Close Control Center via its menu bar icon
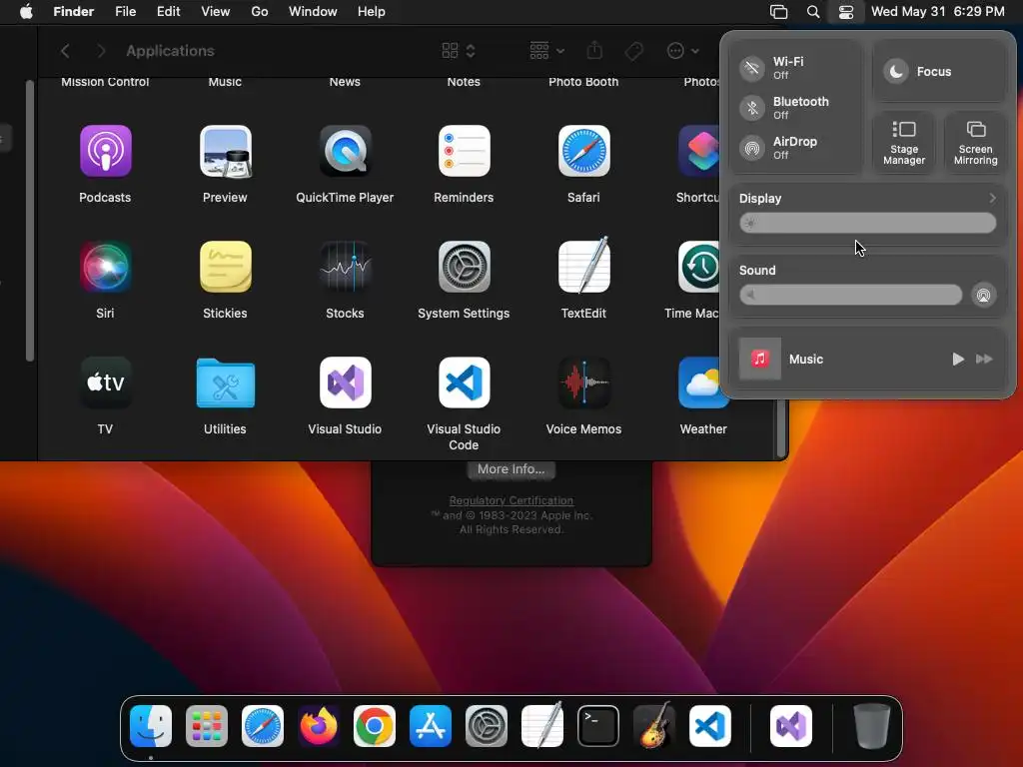 click(845, 12)
